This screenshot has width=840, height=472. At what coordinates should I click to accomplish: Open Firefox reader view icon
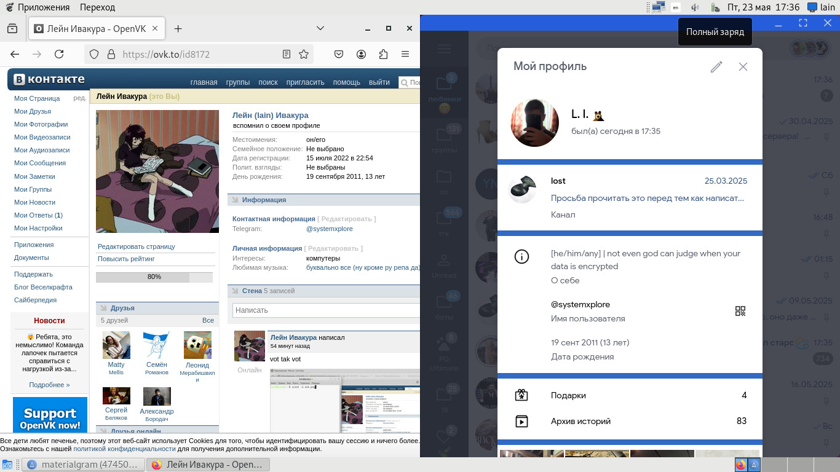(x=287, y=54)
